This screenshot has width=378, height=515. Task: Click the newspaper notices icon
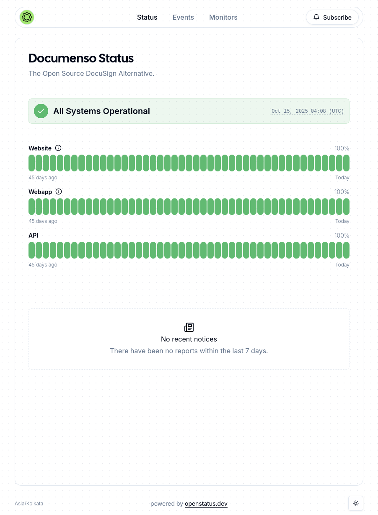(x=189, y=327)
